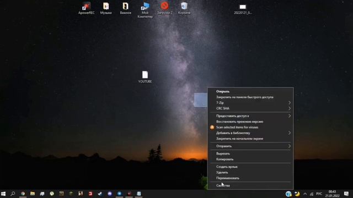Expand the 7-Zip submenu
The image size is (353, 198).
click(x=250, y=103)
